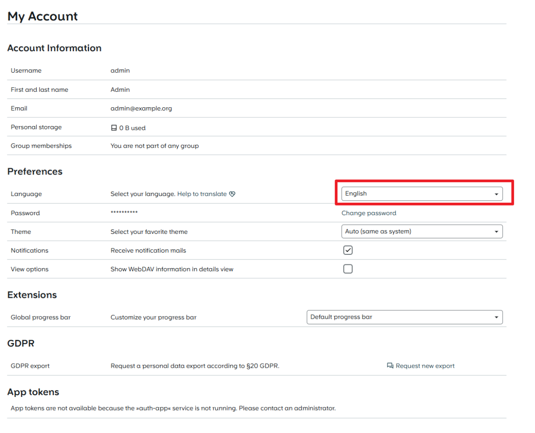535x433 pixels.
Task: Click the Group memberships label
Action: point(41,146)
